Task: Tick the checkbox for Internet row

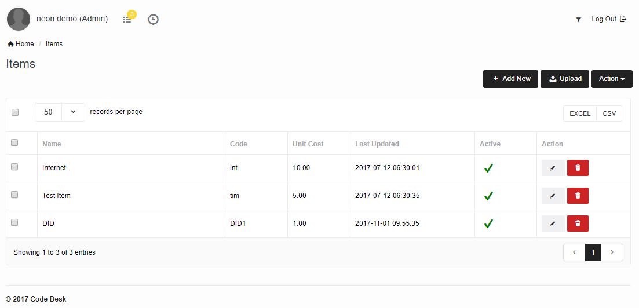Action: coord(15,167)
